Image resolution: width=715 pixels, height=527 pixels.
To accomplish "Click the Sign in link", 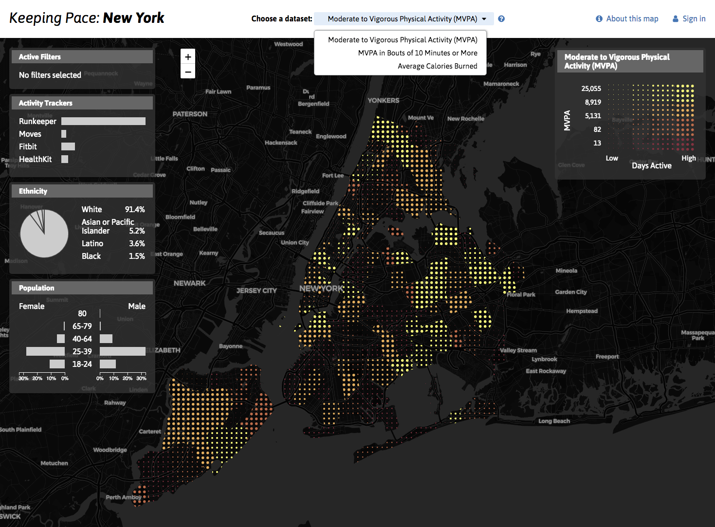I will pos(694,19).
